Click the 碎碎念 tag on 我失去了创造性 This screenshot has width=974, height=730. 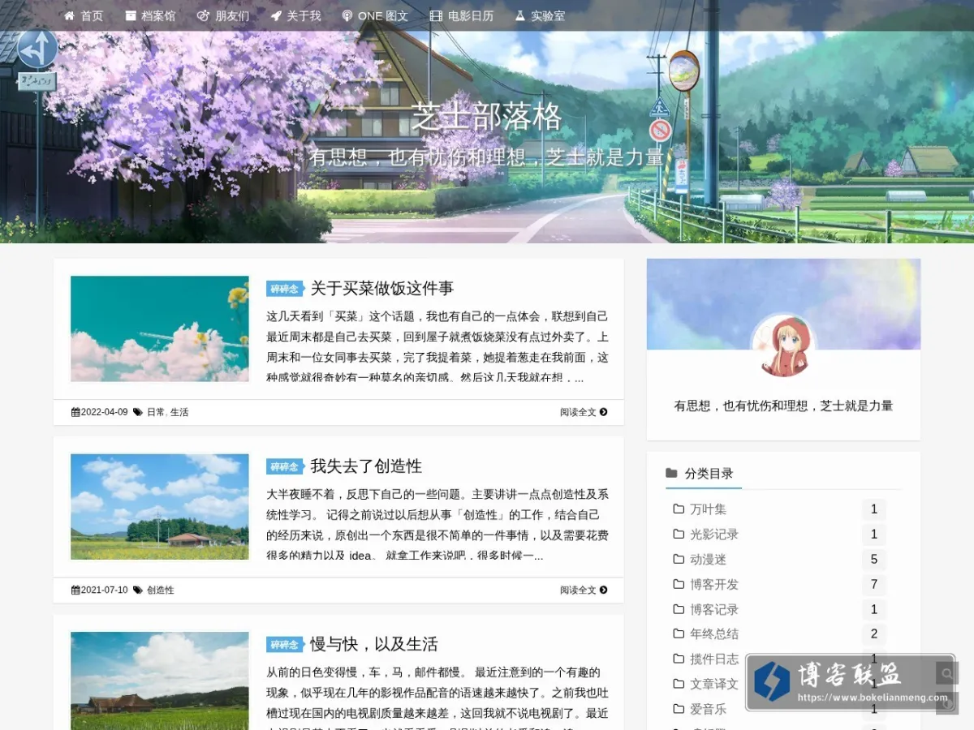[x=284, y=467]
